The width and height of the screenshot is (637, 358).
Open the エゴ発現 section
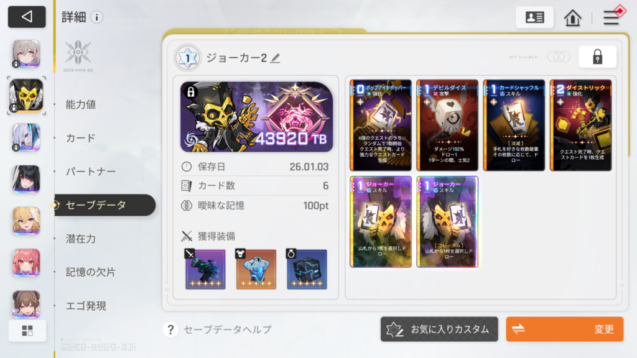coord(86,306)
